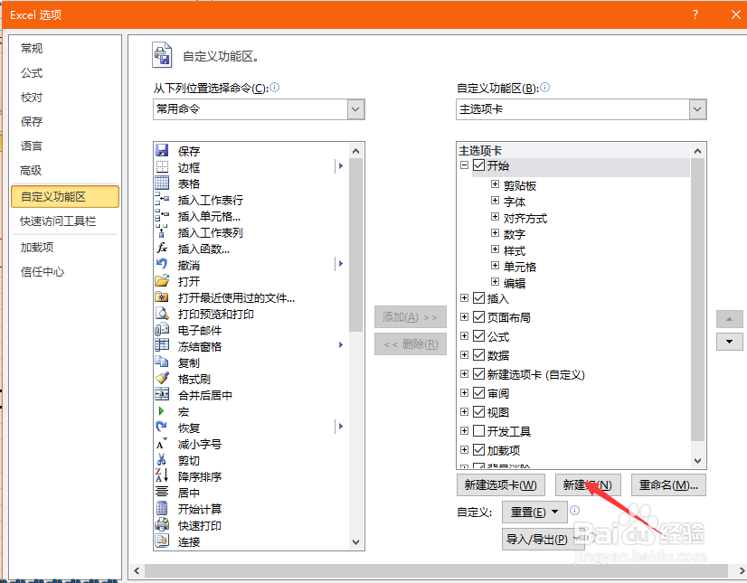
Task: Click the 新建选项卡(W) button
Action: tap(500, 484)
